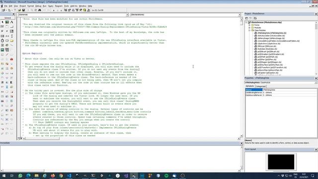Click the Add Standard EXE Project icon
318x179 pixels.
[x=3, y=10]
